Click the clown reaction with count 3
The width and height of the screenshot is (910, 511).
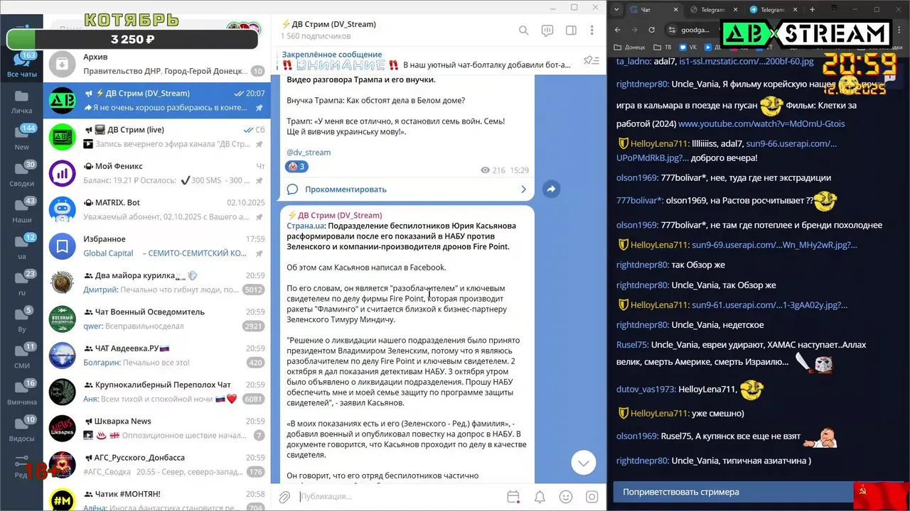click(296, 167)
